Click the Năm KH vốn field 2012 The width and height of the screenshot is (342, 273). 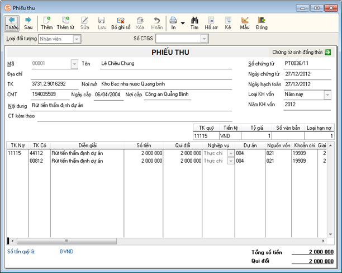[x=307, y=105]
